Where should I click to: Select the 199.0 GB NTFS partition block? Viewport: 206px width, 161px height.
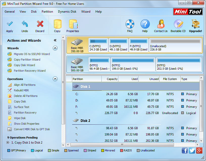pos(133,64)
